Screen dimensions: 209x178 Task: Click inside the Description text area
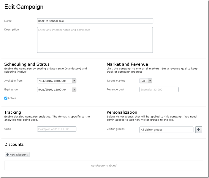[95, 40]
